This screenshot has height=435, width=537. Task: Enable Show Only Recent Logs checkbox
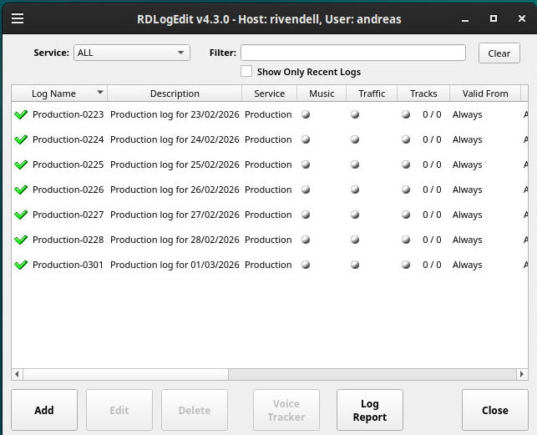pos(246,72)
